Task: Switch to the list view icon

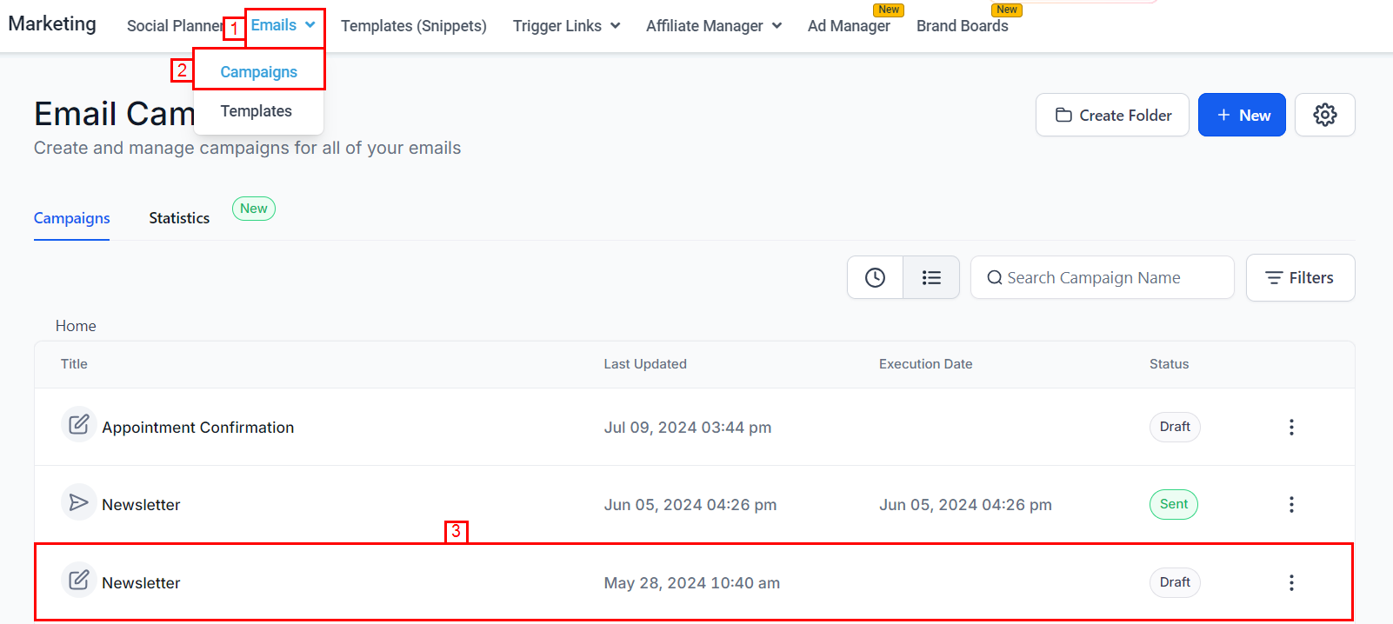Action: click(931, 277)
